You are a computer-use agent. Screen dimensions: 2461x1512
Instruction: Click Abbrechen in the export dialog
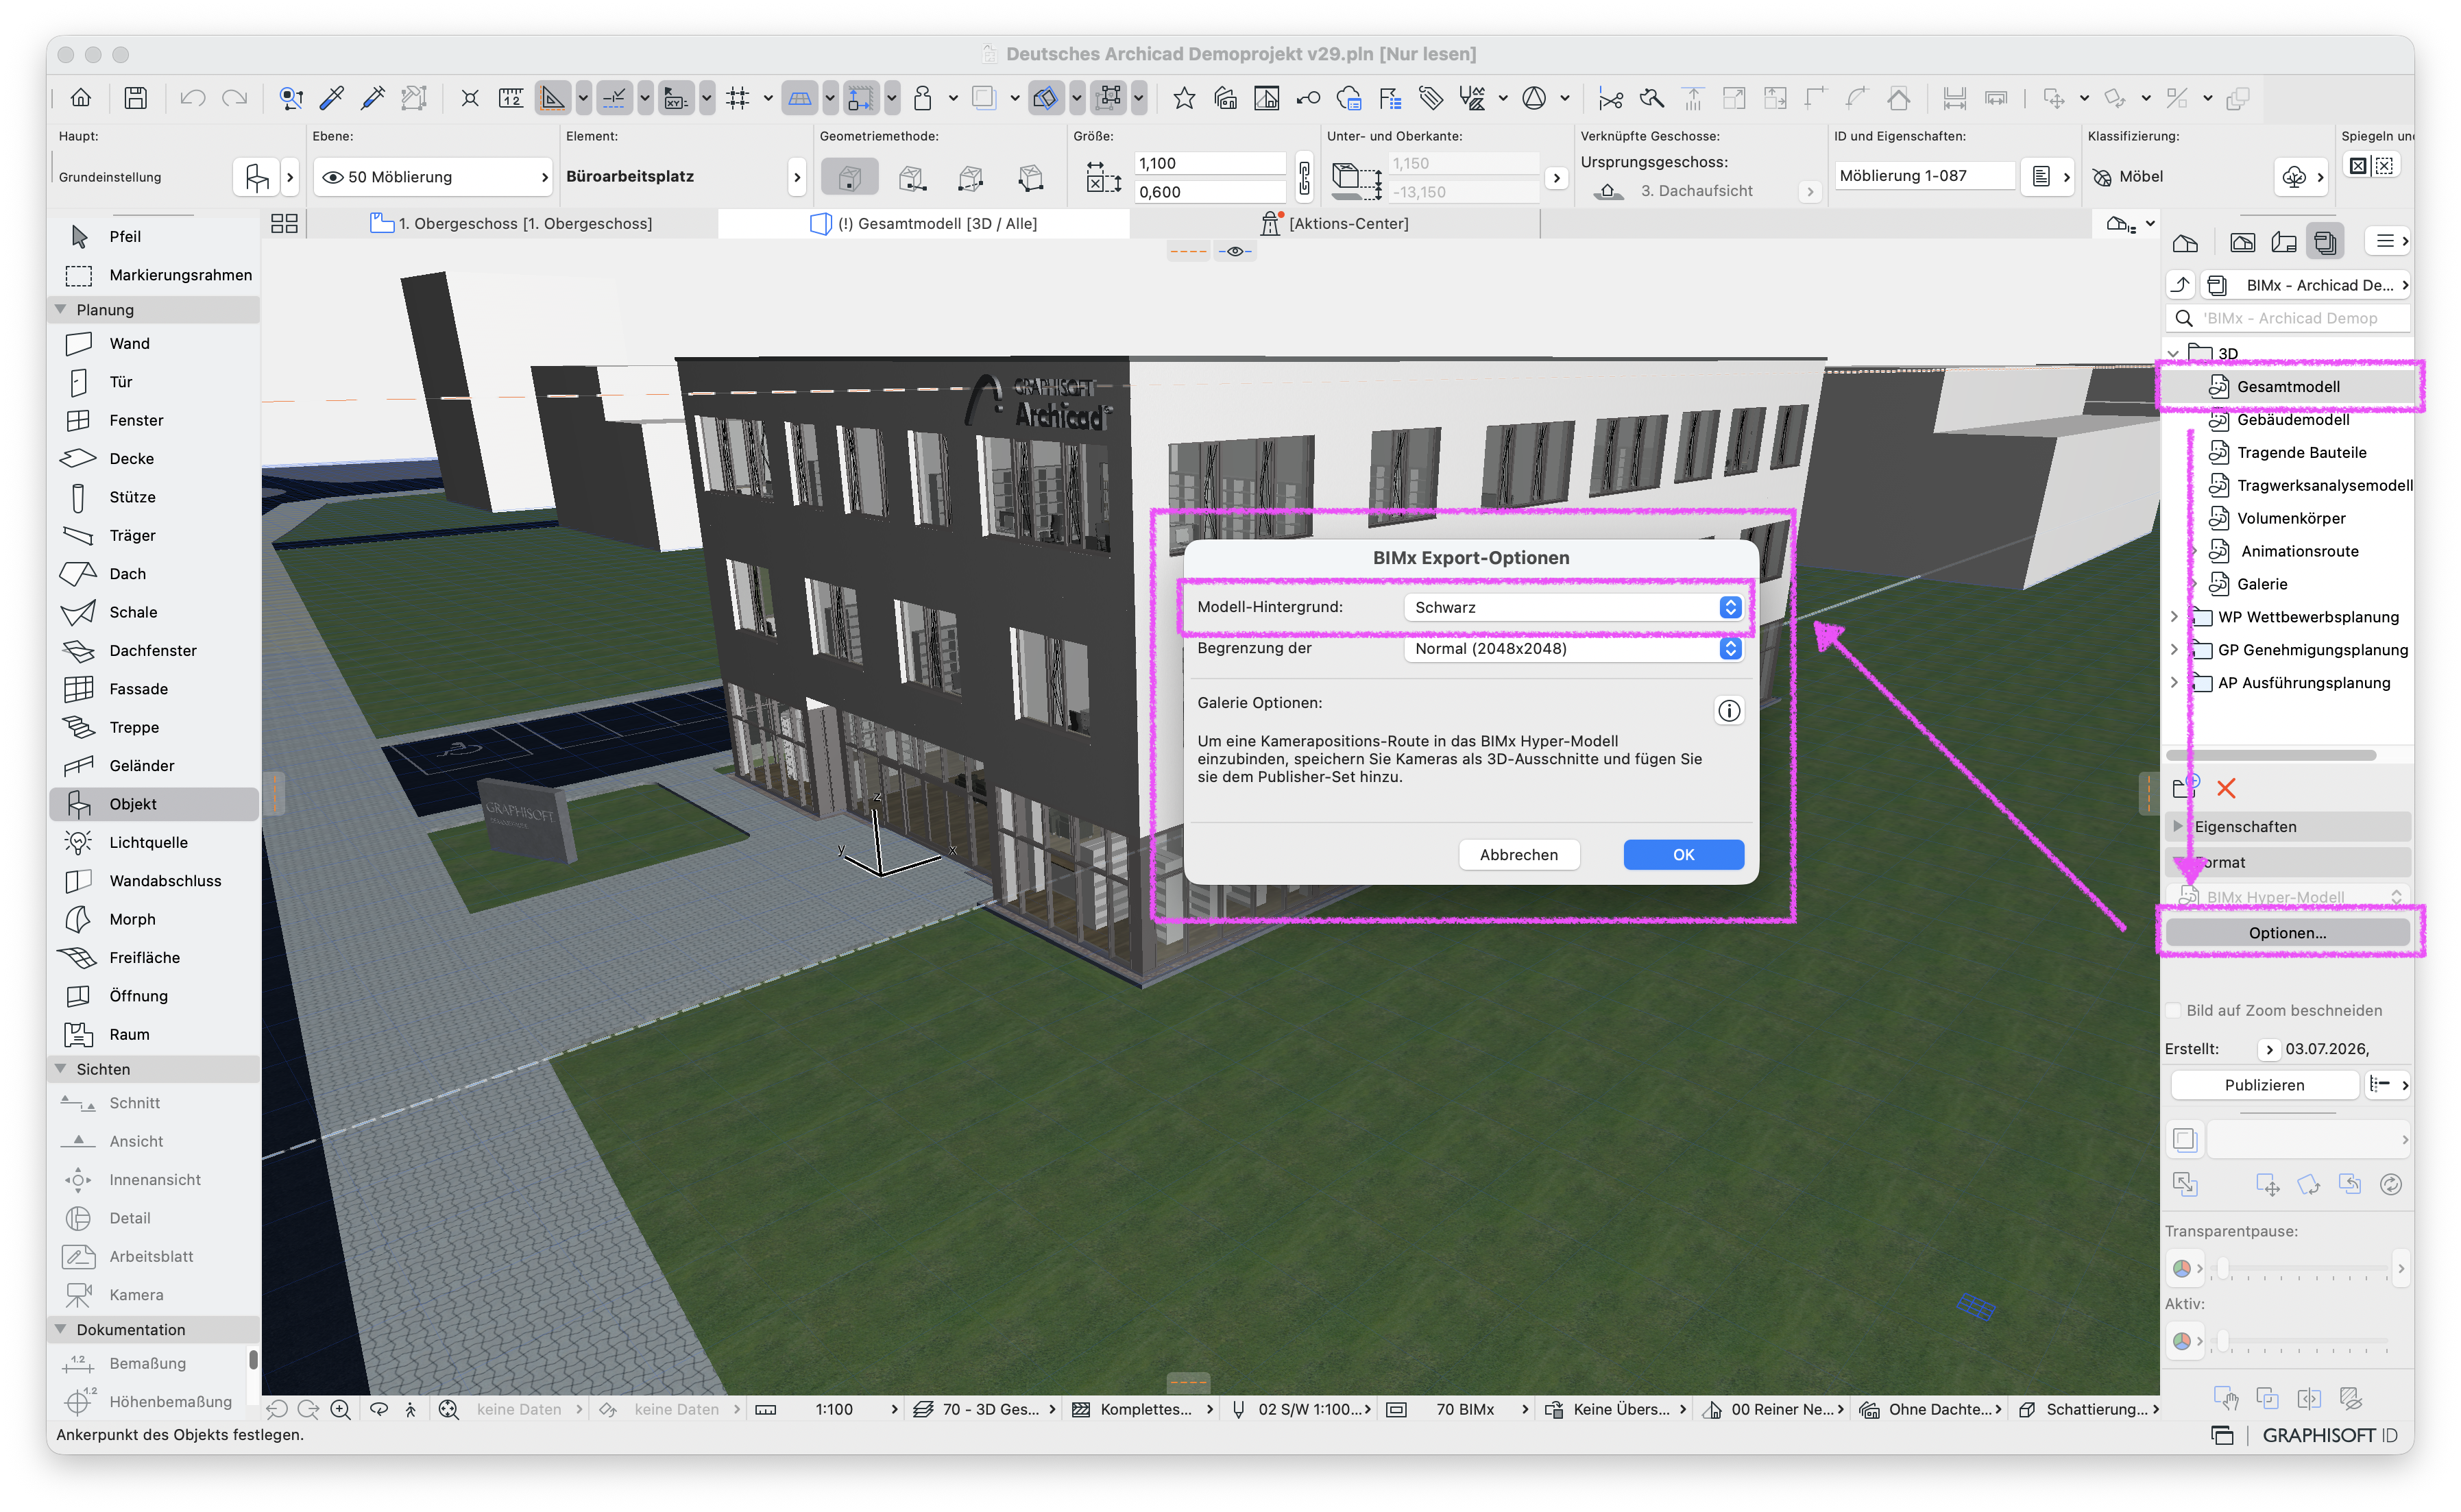point(1518,855)
